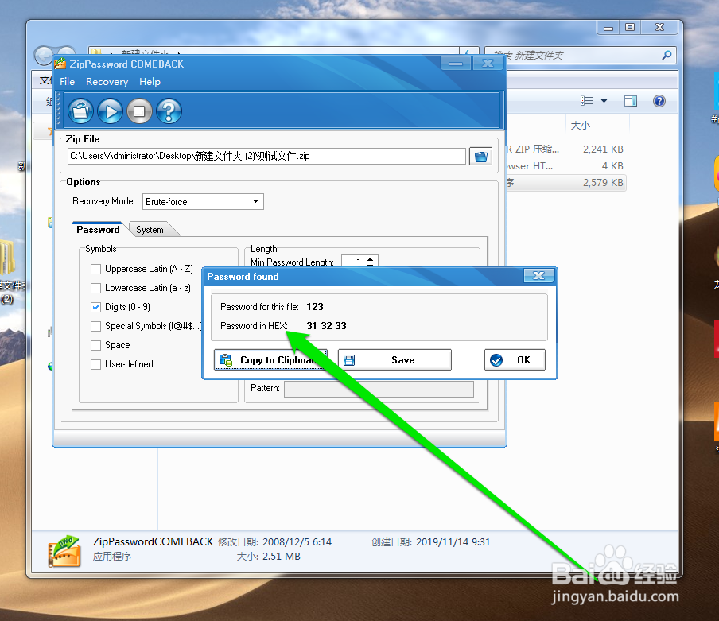This screenshot has width=719, height=621.
Task: Select the 2,579 KB file row in Explorer
Action: [567, 183]
